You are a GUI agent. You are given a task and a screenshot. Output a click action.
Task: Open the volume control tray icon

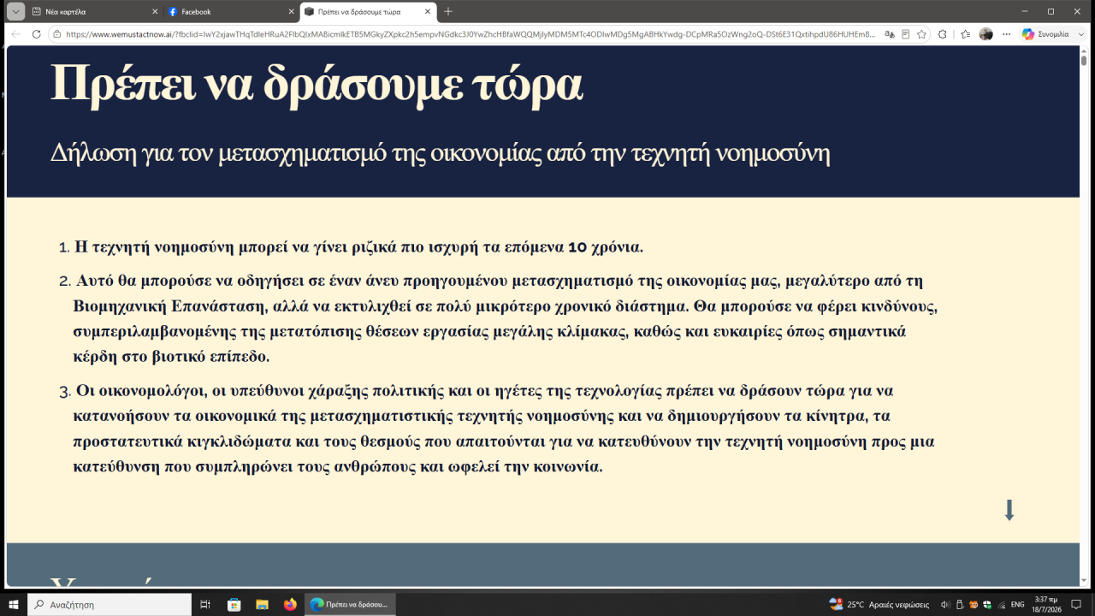click(945, 604)
